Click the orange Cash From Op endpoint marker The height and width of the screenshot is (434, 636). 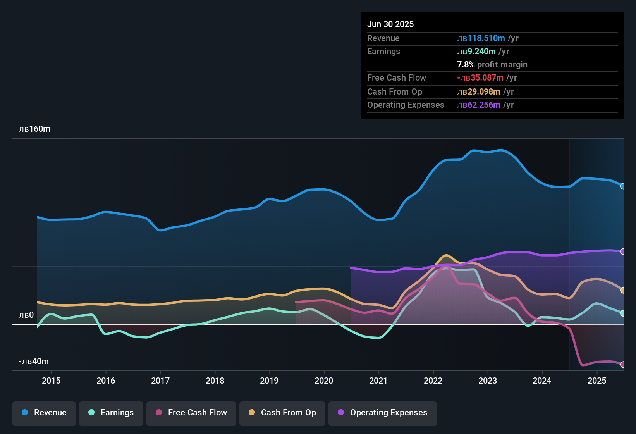click(x=623, y=289)
